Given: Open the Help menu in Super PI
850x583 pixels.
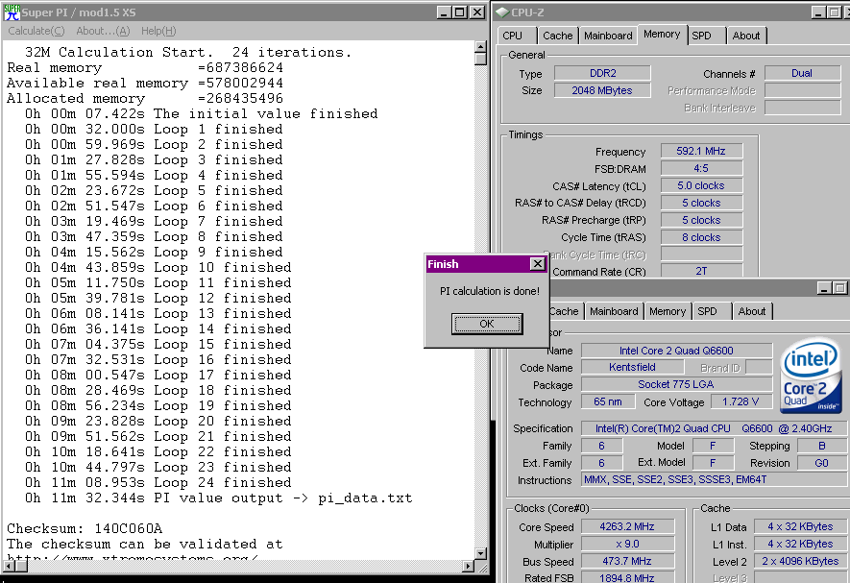Looking at the screenshot, I should (x=158, y=31).
